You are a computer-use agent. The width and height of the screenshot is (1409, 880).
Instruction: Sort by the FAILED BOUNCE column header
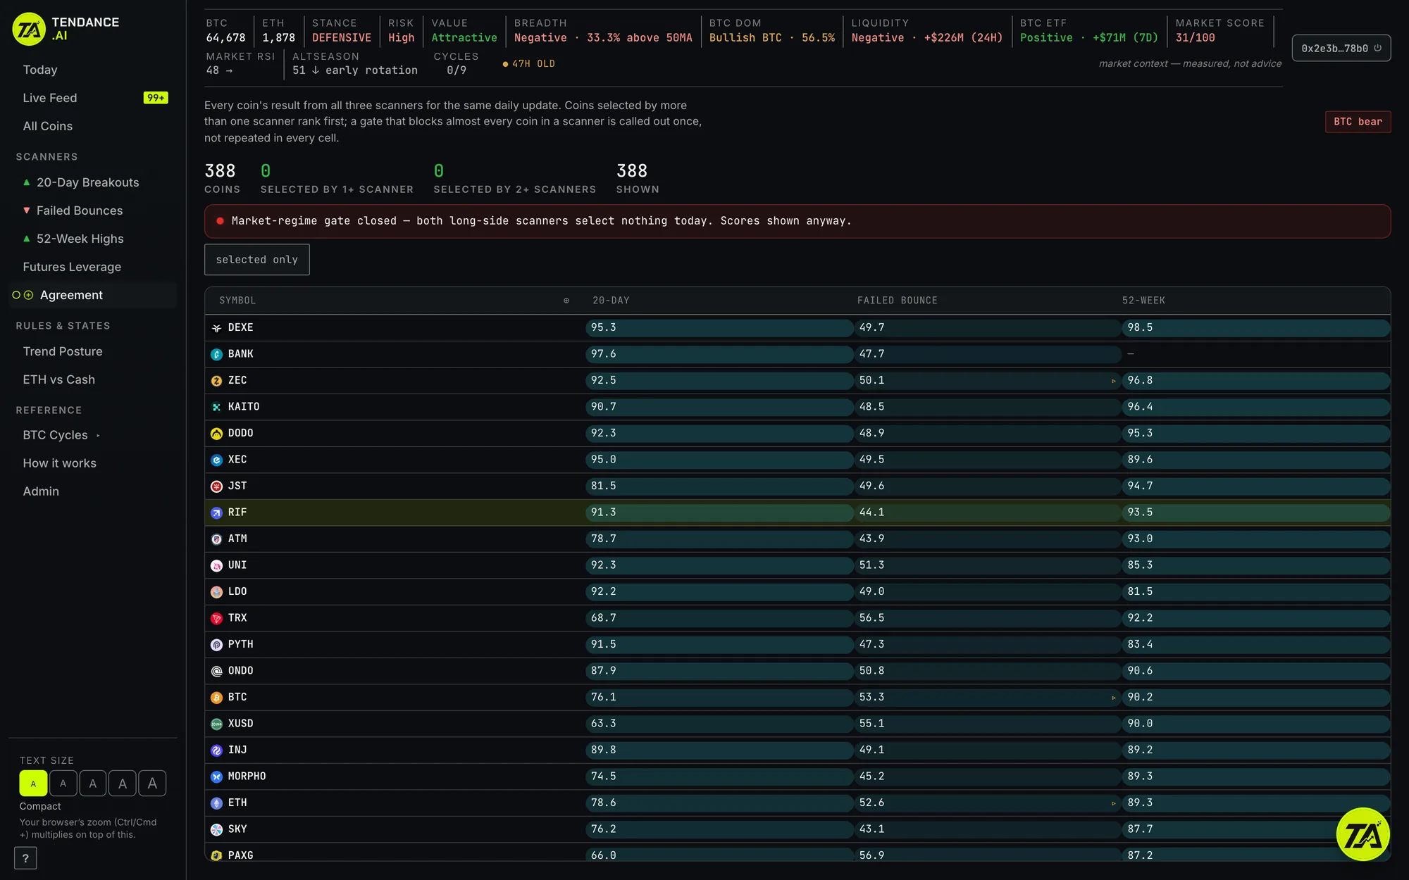point(897,301)
